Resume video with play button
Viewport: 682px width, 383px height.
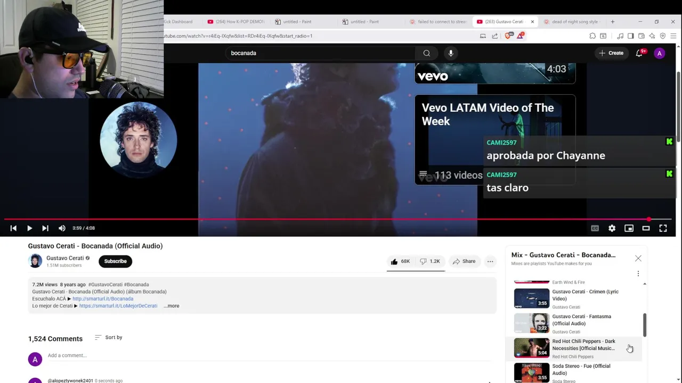(29, 228)
